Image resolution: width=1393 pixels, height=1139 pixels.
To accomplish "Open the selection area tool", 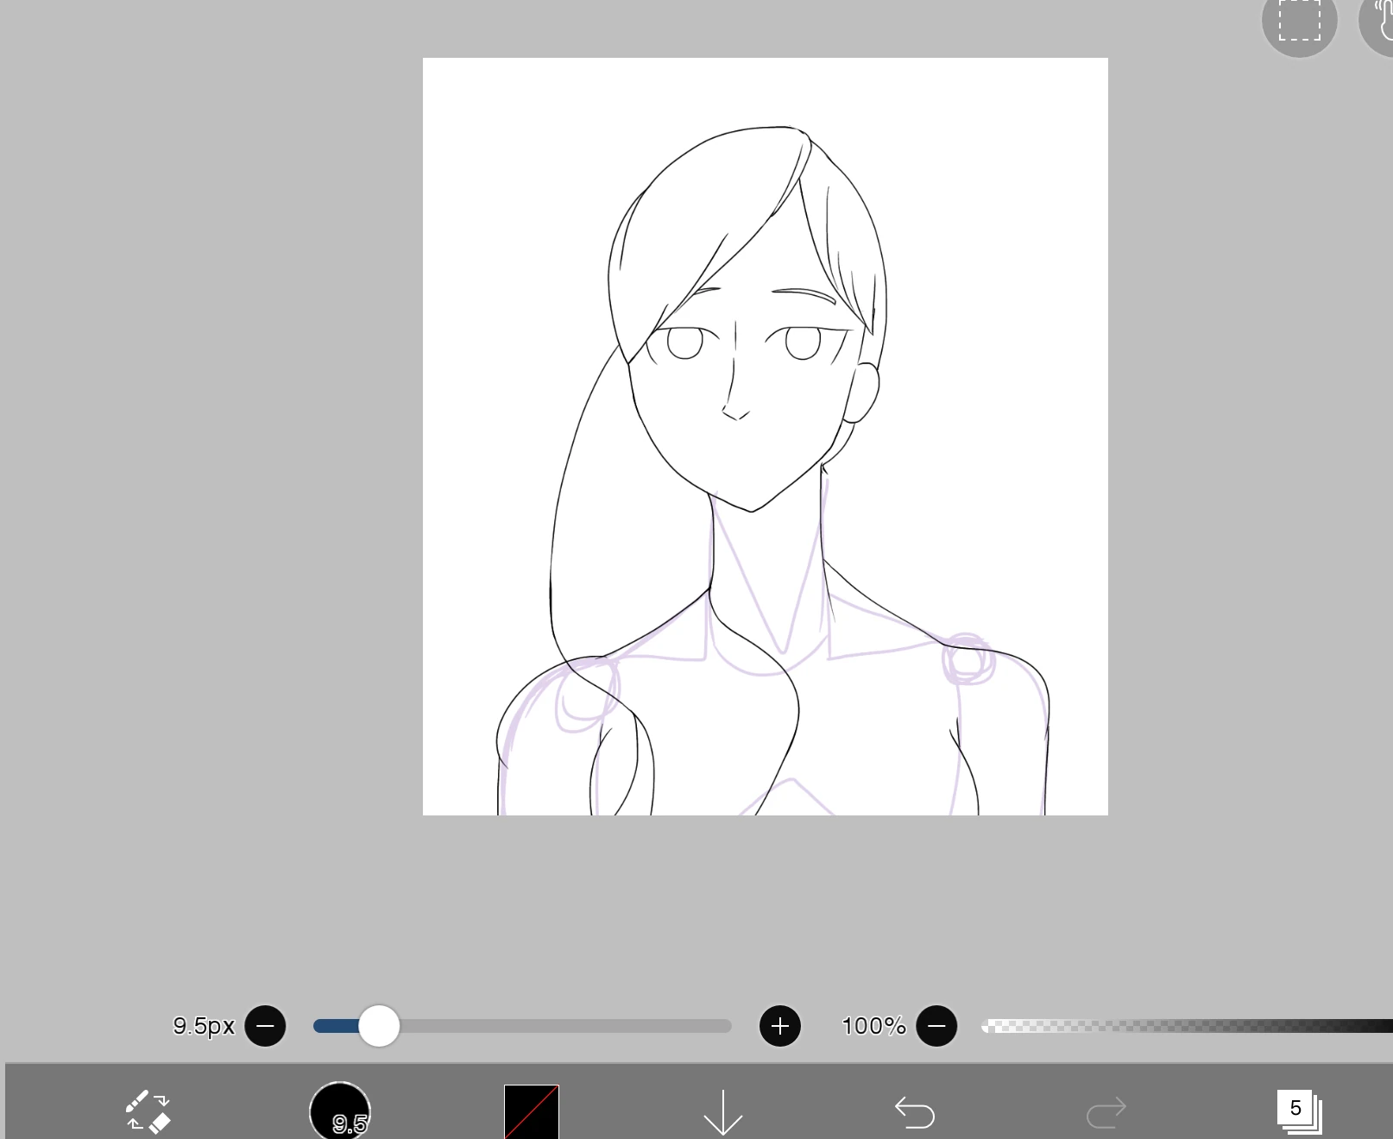I will pyautogui.click(x=1299, y=21).
